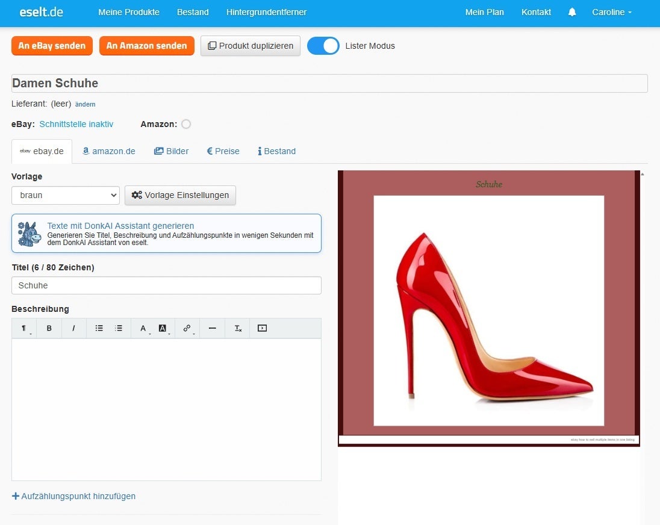
Task: Clear text formatting in description editor
Action: coord(238,328)
